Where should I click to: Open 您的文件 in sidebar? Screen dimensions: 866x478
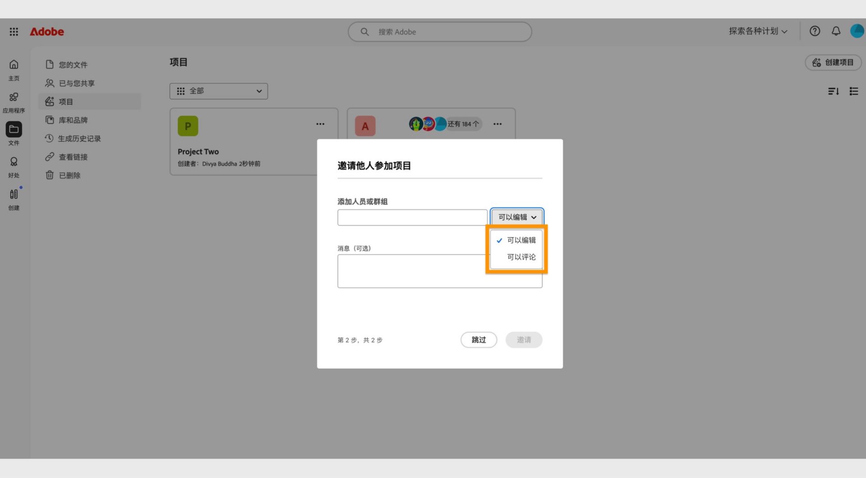(90, 64)
